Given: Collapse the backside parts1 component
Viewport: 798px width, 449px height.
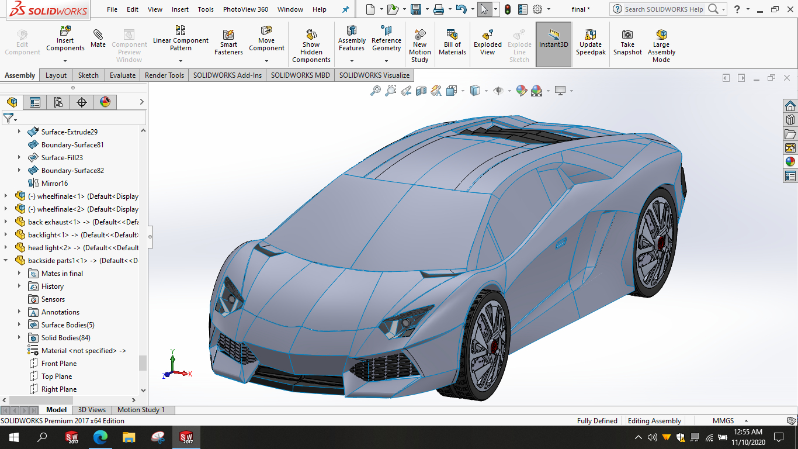Looking at the screenshot, I should (6, 261).
